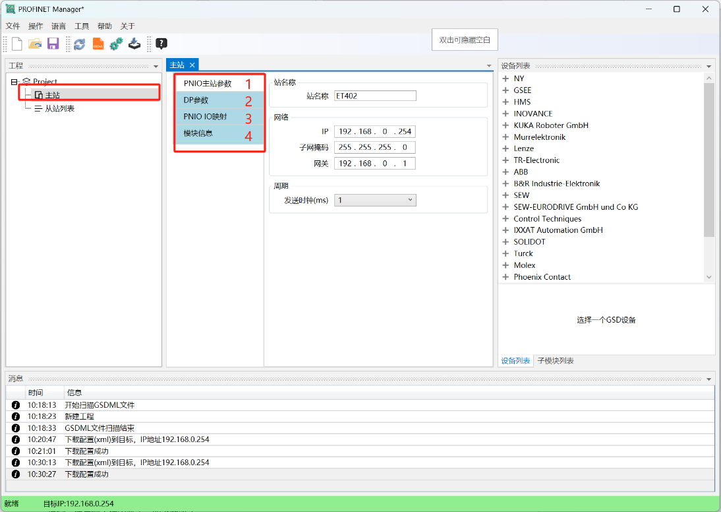Click the 子网掩码 field 255.255.255.0
This screenshot has height=512, width=721.
pos(375,147)
